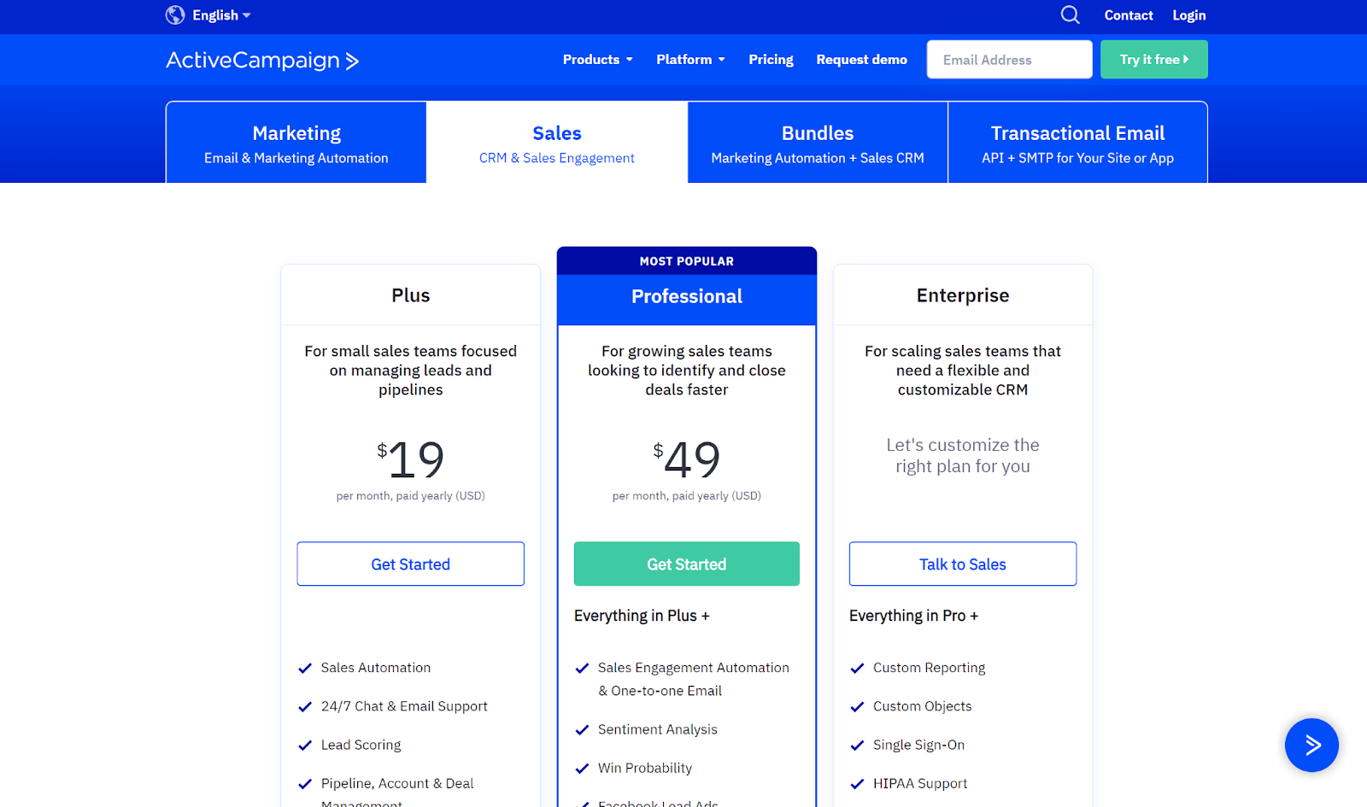Click Get Started for the Professional plan

click(687, 564)
